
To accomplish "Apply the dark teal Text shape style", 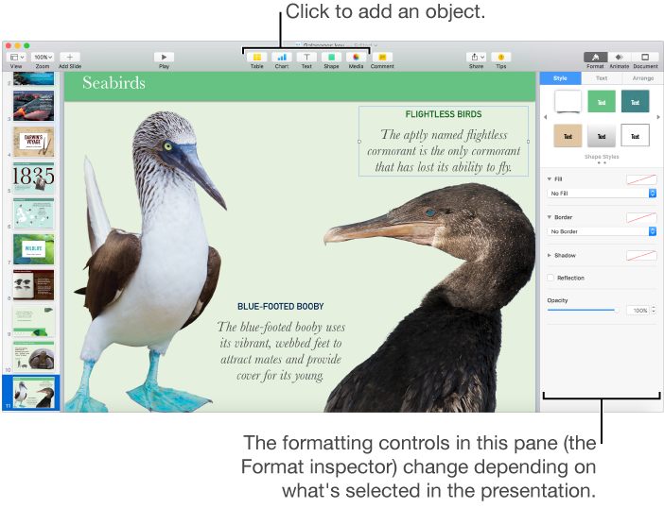I will coord(635,102).
